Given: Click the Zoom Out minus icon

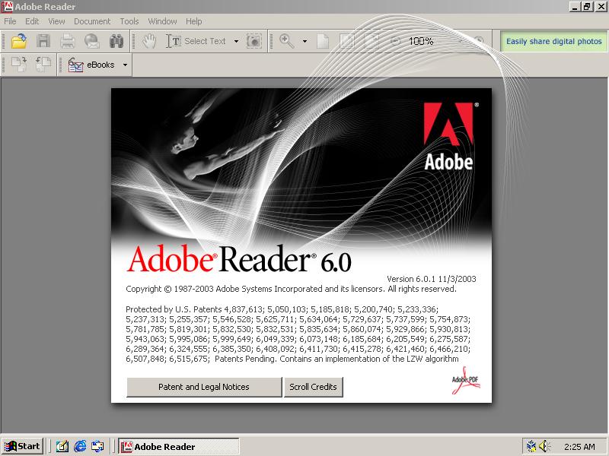Looking at the screenshot, I should point(395,41).
